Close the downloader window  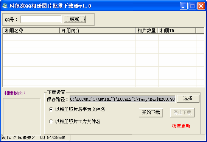pos(201,6)
